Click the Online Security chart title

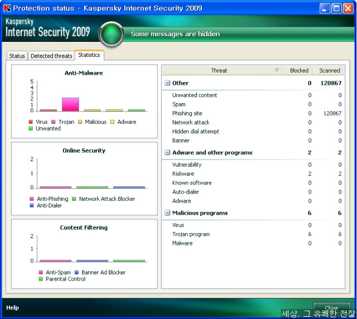pyautogui.click(x=84, y=151)
